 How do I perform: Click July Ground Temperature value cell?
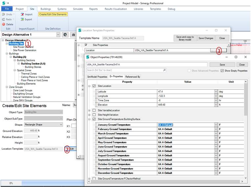(x=186, y=151)
